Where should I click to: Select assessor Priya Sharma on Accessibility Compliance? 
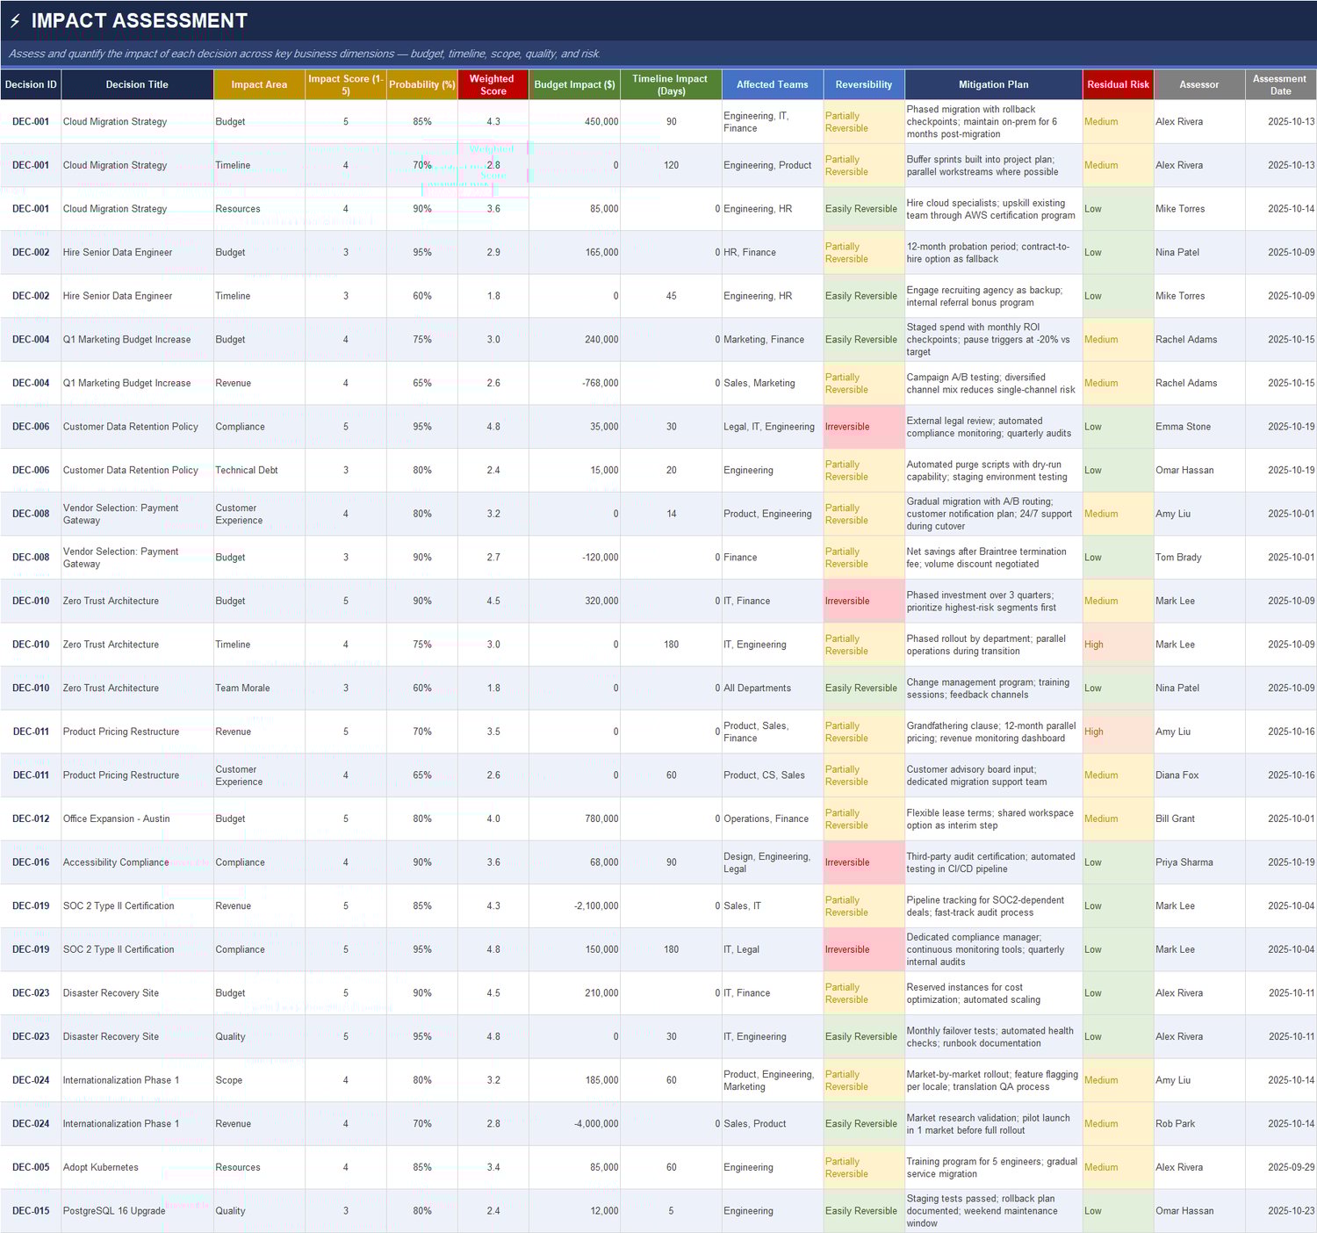coord(1184,862)
